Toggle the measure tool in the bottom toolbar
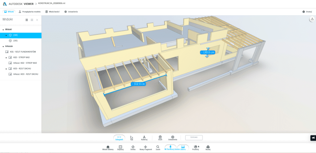The image size is (316, 153). coord(183,148)
